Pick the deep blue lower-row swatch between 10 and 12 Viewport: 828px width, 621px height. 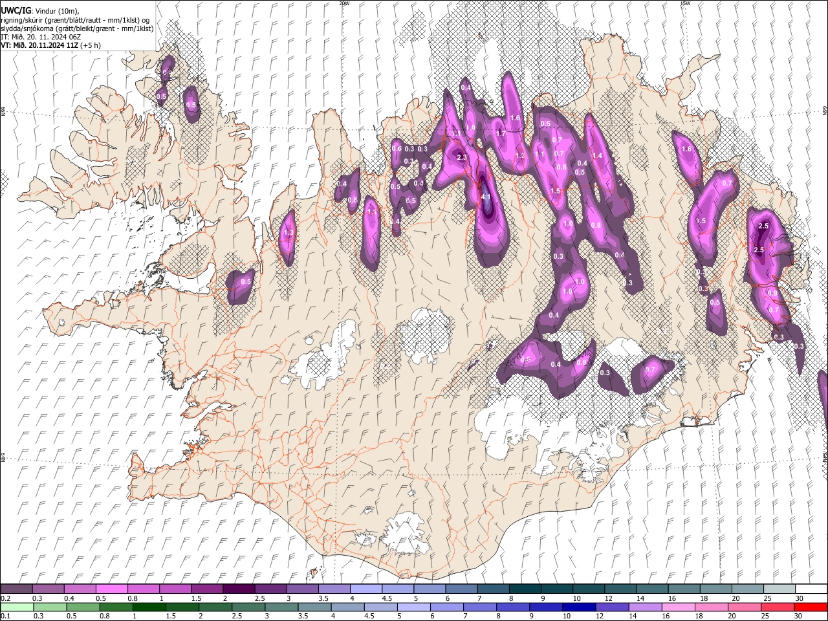578,607
